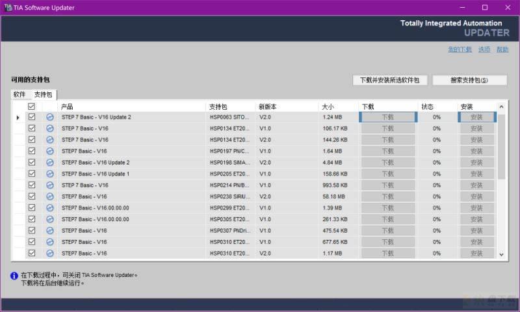The height and width of the screenshot is (312, 520).
Task: Click 搜索支持包(S) button
Action: point(469,80)
